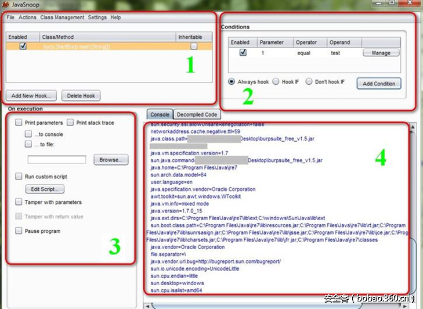Open the Settings menu
Screen dimensions: 423x309
point(97,17)
